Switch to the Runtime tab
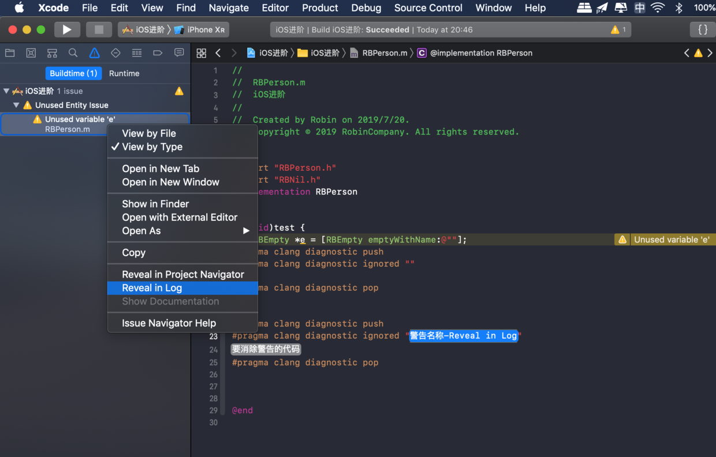716x457 pixels. coord(124,73)
